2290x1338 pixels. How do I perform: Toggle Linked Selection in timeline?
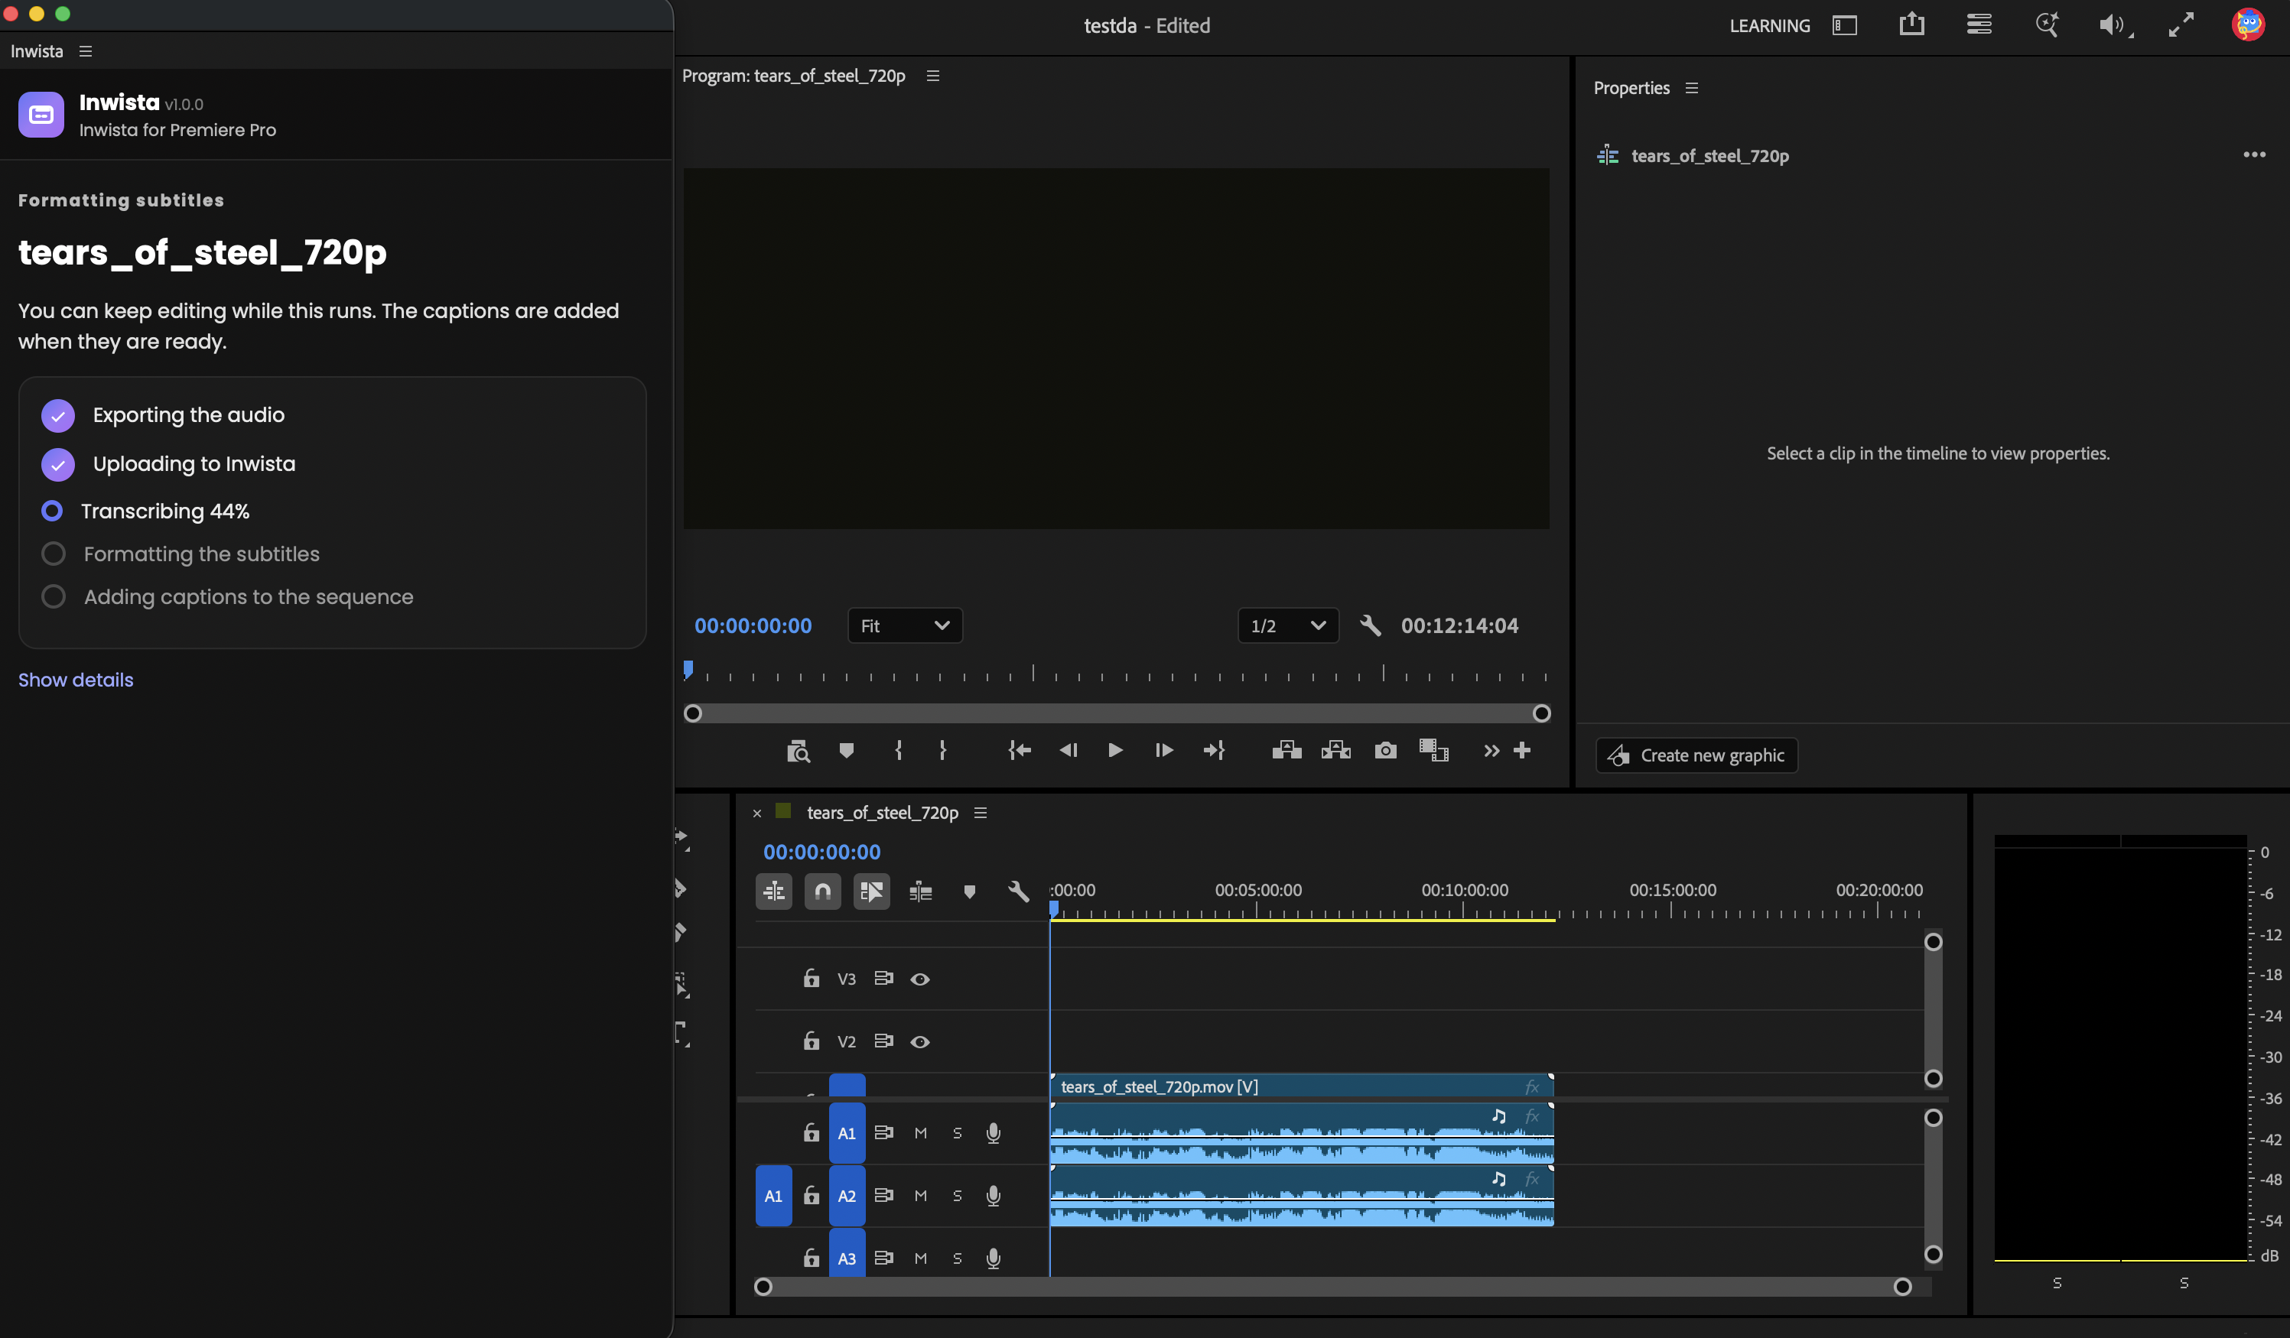(871, 891)
